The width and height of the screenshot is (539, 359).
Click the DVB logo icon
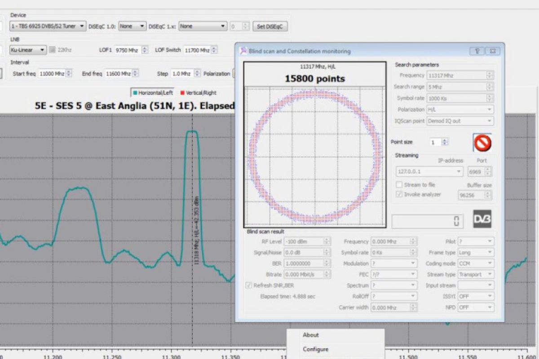click(x=482, y=219)
